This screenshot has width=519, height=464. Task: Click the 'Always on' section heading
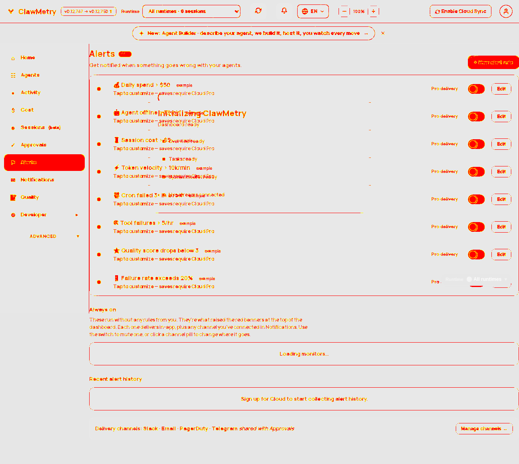(x=103, y=310)
